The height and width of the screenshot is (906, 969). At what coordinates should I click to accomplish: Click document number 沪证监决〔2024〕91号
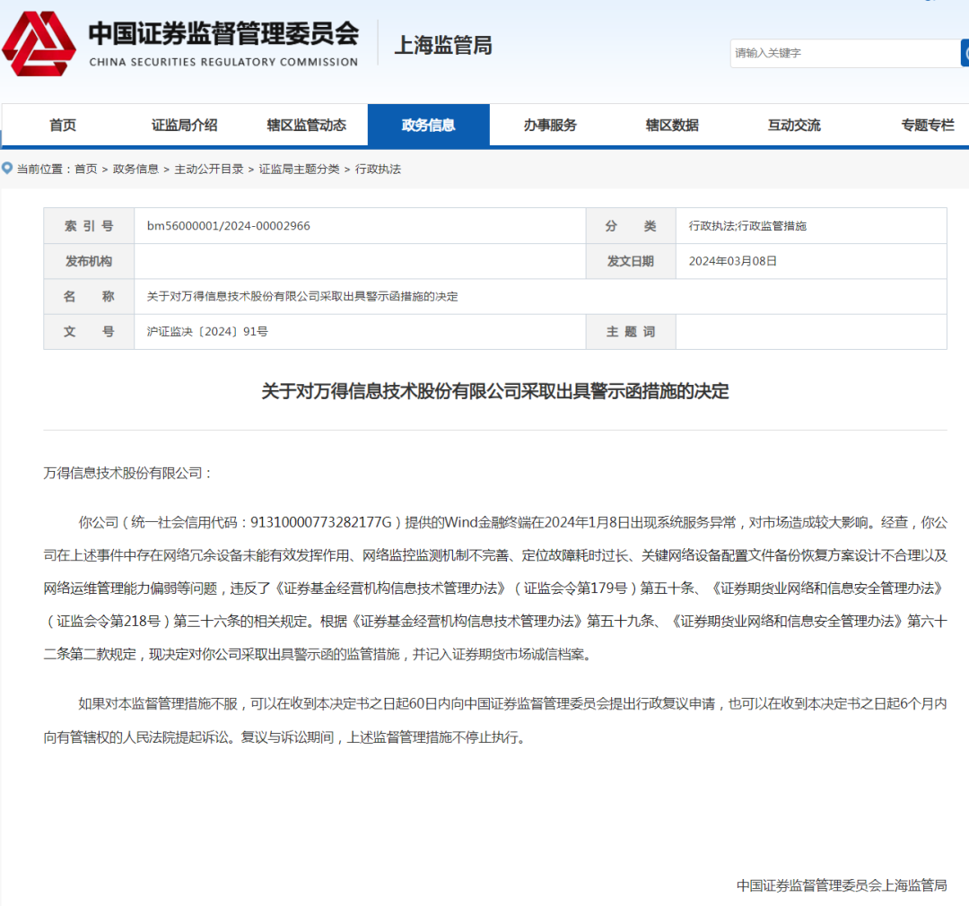click(x=207, y=332)
